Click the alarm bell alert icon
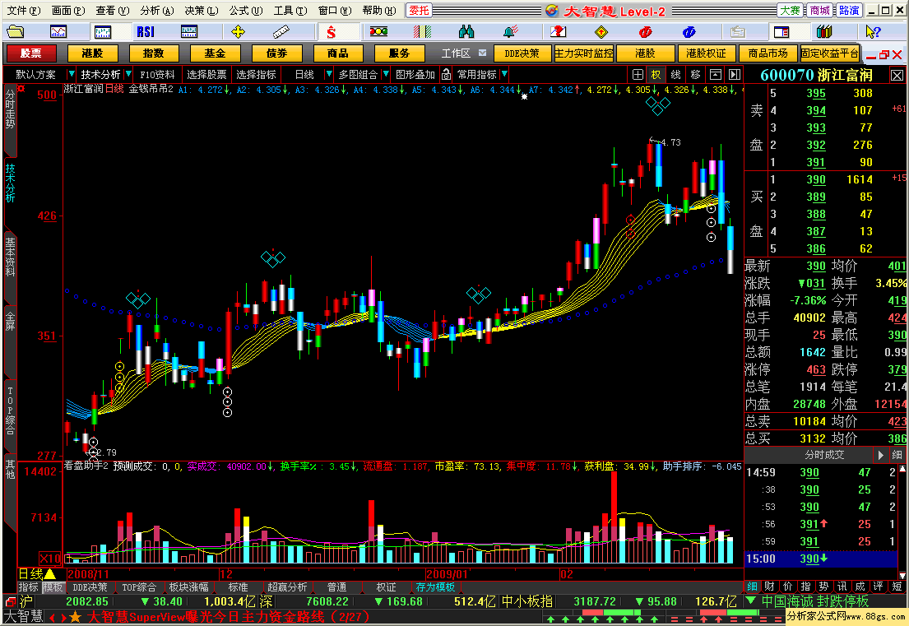 point(510,31)
